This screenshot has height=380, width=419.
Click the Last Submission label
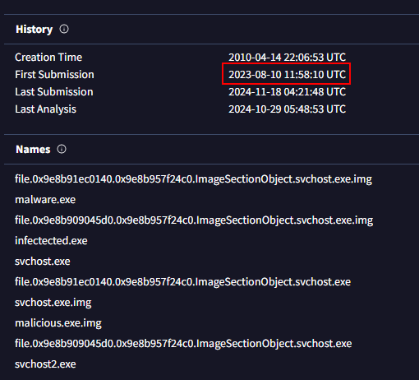point(54,91)
